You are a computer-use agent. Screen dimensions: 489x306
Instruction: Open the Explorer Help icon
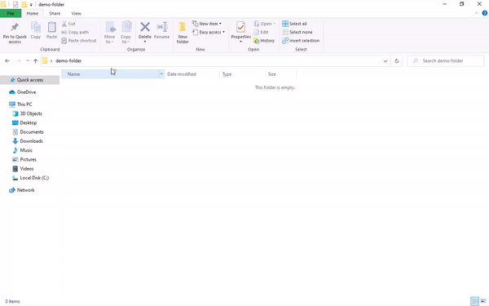tap(485, 13)
